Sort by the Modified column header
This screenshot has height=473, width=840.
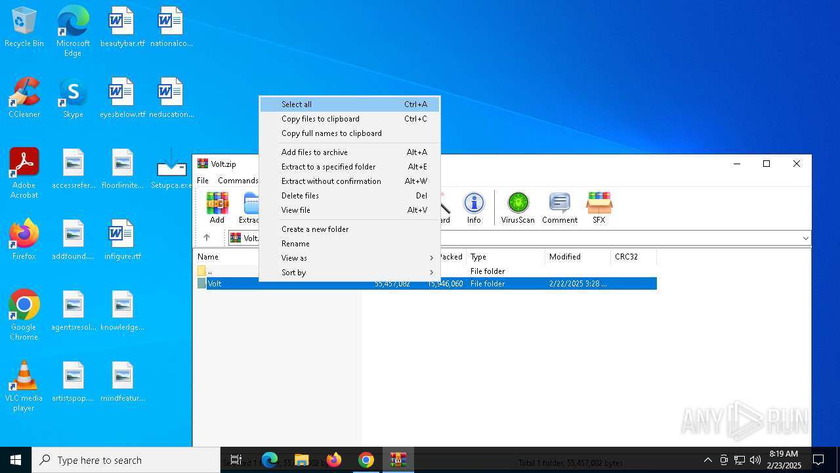pos(577,257)
